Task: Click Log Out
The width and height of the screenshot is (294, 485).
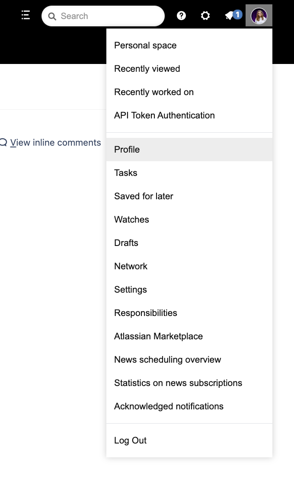Action: pos(189,440)
